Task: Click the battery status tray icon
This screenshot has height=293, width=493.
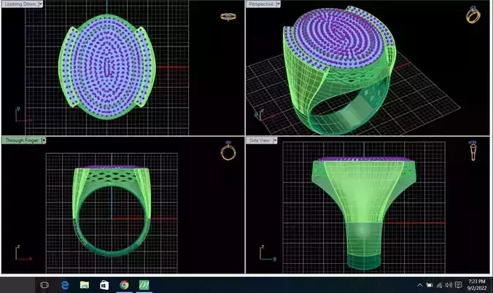Action: click(x=430, y=285)
